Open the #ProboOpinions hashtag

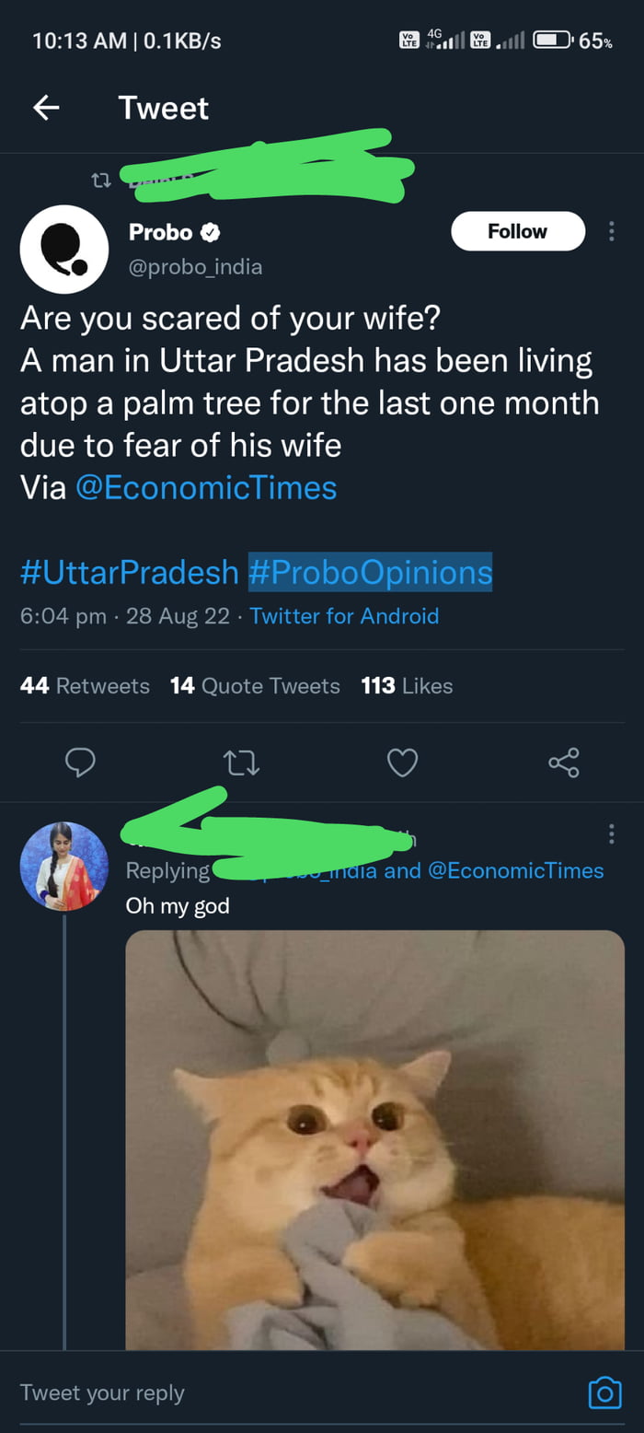370,572
